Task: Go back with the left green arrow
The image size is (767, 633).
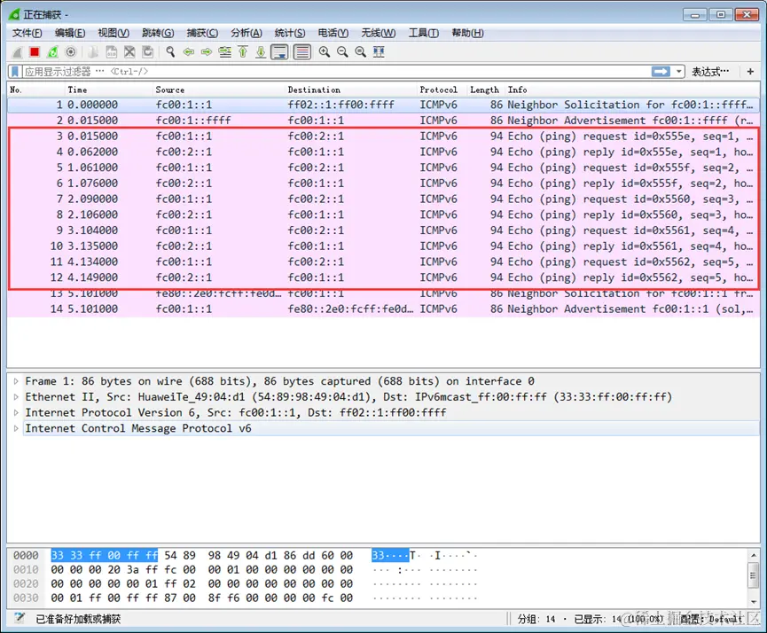Action: tap(188, 51)
